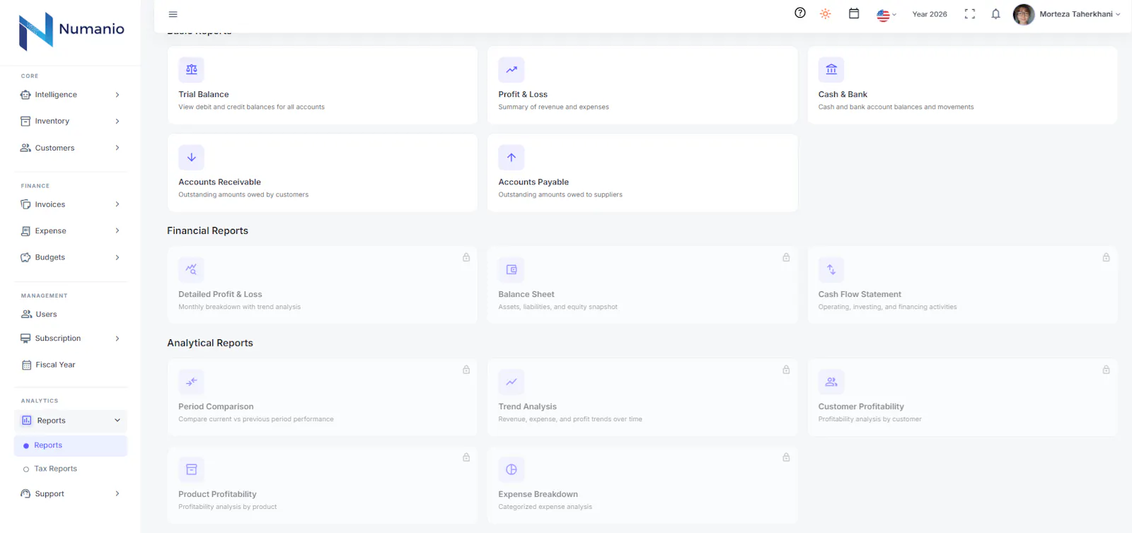Click the Product Profitability card title
Screen dimensions: 1132x533
click(217, 494)
